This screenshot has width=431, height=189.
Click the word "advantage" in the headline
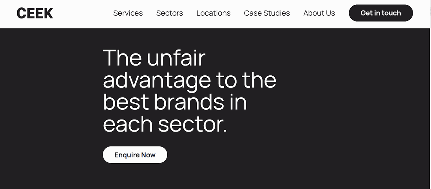(157, 80)
